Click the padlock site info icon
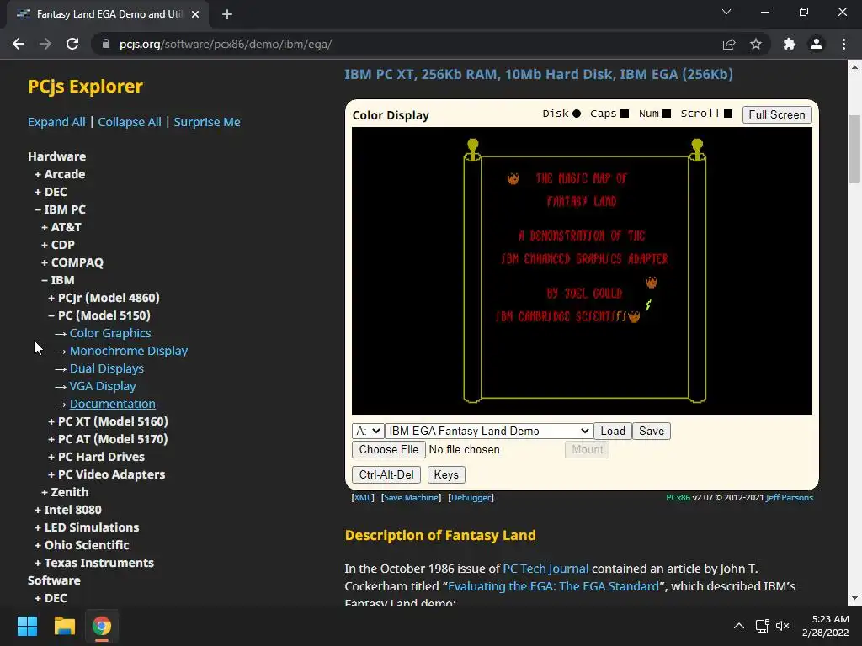This screenshot has height=646, width=862. tap(106, 44)
